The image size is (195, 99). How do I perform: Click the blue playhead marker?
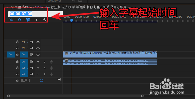tap(72, 20)
